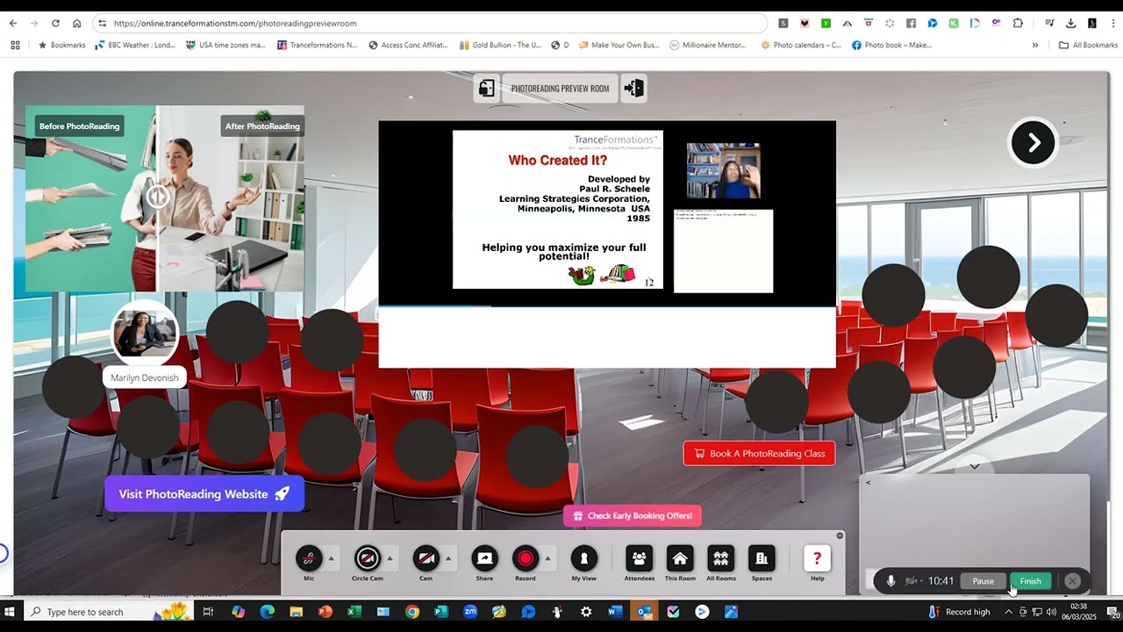Open Help question mark icon
The image size is (1123, 632).
pyautogui.click(x=817, y=558)
